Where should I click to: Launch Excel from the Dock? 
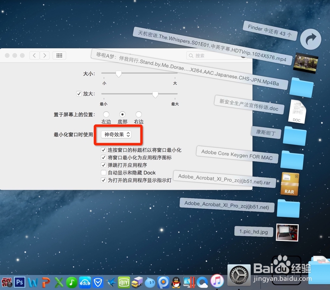59,282
